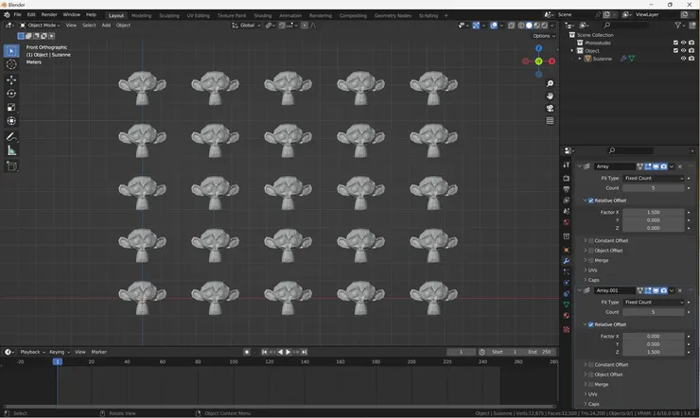
Task: Click the Add Cube tool
Action: pos(11,166)
